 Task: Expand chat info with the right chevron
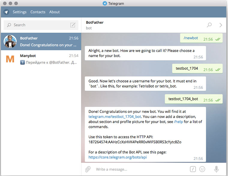click(221, 25)
